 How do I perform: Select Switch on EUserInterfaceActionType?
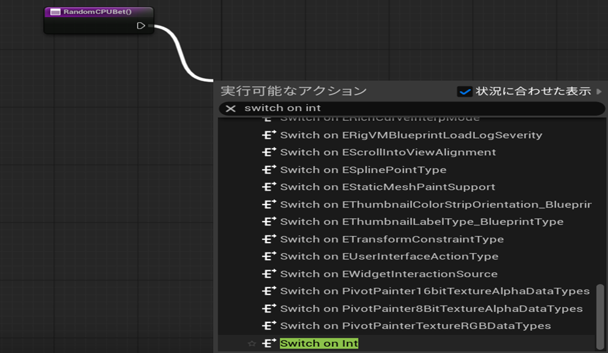click(389, 257)
